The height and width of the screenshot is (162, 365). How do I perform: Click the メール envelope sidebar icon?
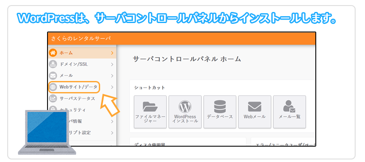pos(53,75)
